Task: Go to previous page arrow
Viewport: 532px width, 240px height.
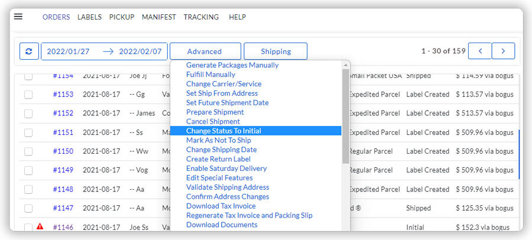Action: (x=479, y=51)
